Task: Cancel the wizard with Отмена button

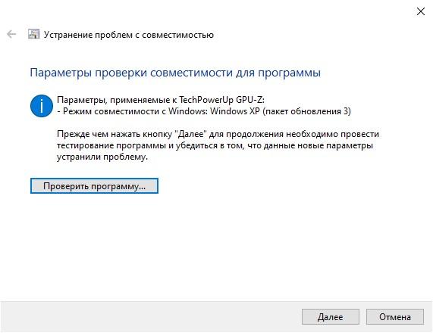Action: pyautogui.click(x=395, y=317)
